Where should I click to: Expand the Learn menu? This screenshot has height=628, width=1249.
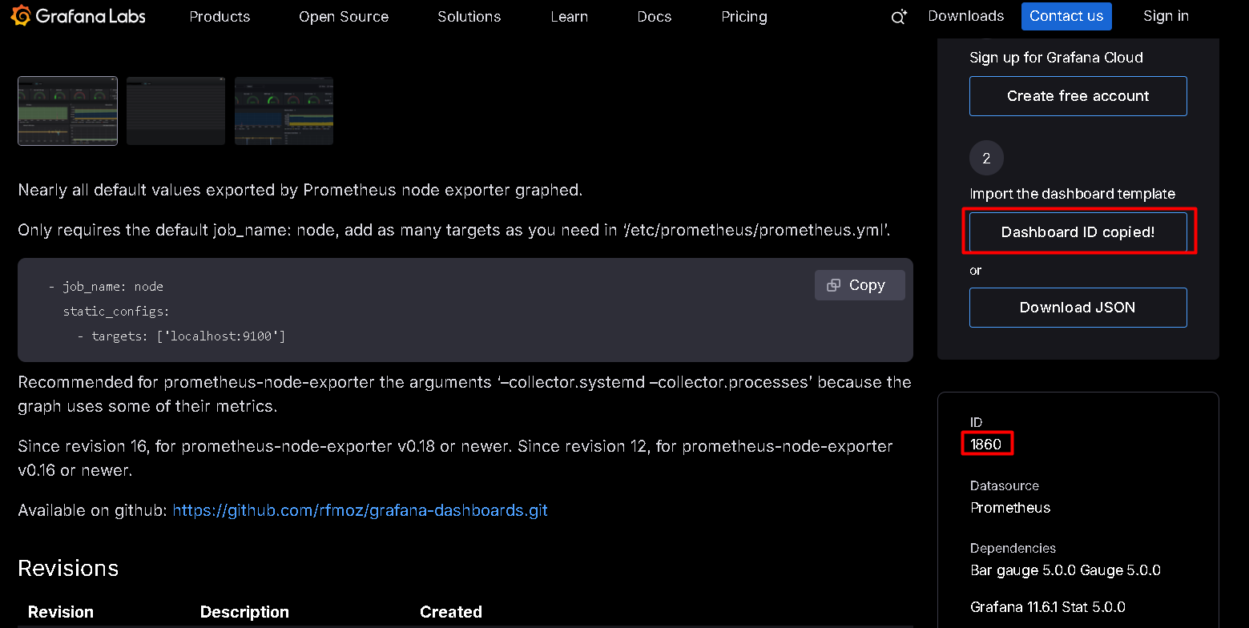coord(569,16)
